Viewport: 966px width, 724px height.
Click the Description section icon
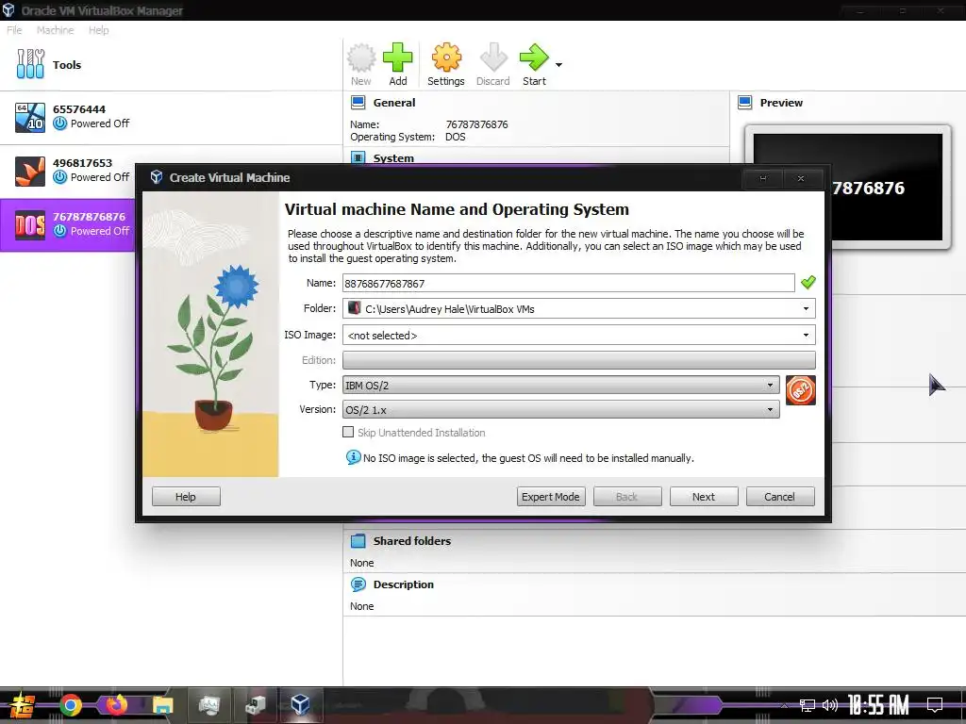pyautogui.click(x=358, y=584)
